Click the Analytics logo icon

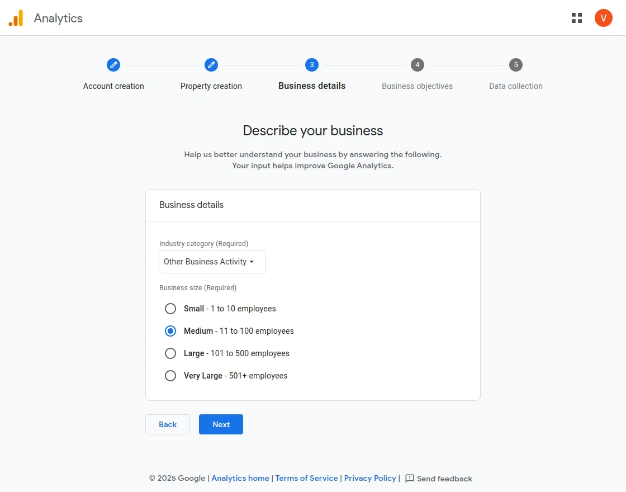click(16, 17)
